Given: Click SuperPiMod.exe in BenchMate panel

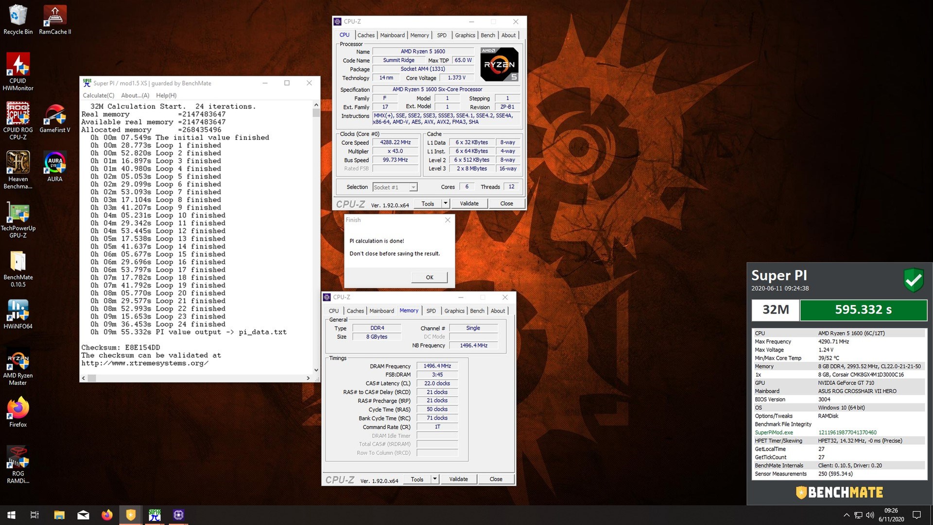Looking at the screenshot, I should (774, 432).
